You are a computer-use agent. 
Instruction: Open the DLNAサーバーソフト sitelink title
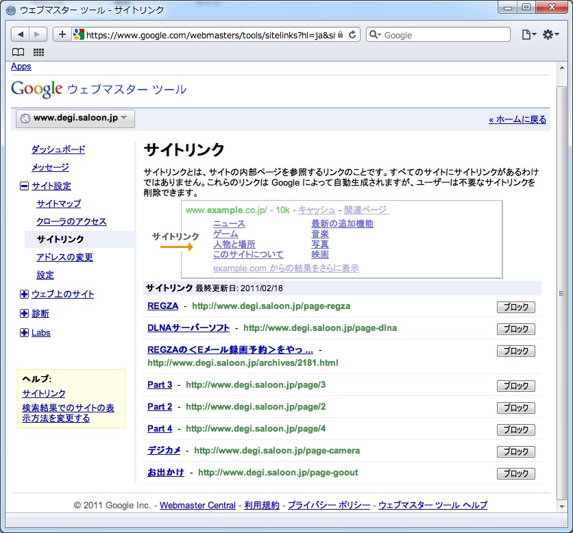coord(188,328)
